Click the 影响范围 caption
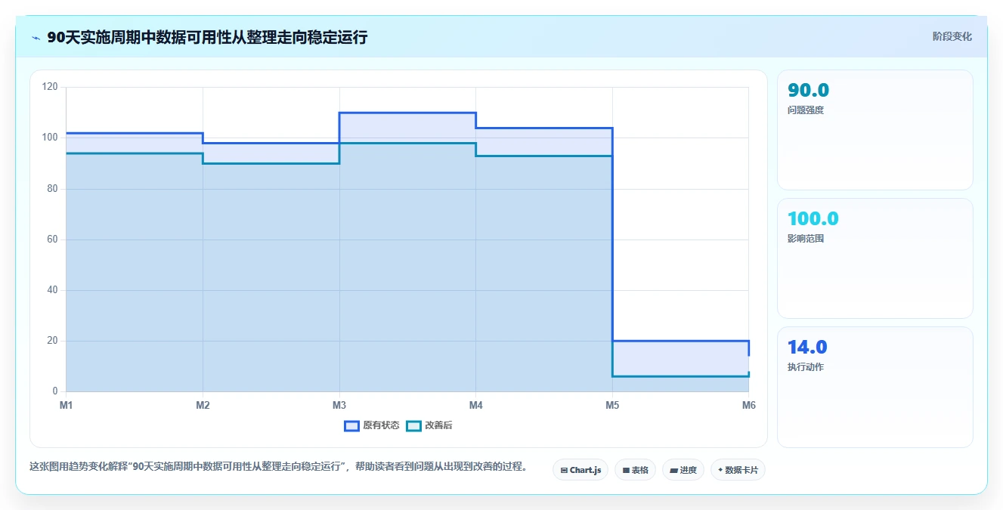The image size is (1003, 510). click(806, 239)
